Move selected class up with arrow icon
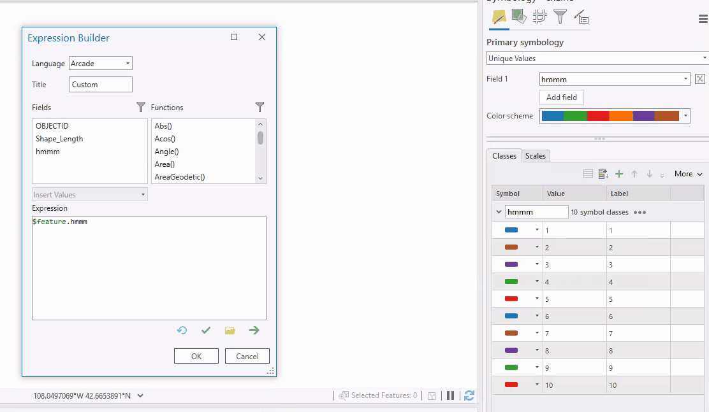 click(x=634, y=174)
